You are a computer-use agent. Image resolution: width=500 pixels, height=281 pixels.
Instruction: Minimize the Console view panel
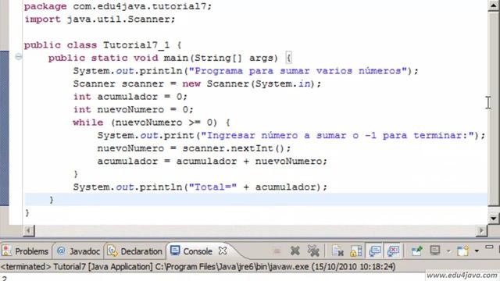coord(489,247)
